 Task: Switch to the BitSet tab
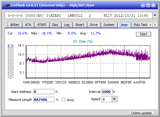click(x=15, y=25)
